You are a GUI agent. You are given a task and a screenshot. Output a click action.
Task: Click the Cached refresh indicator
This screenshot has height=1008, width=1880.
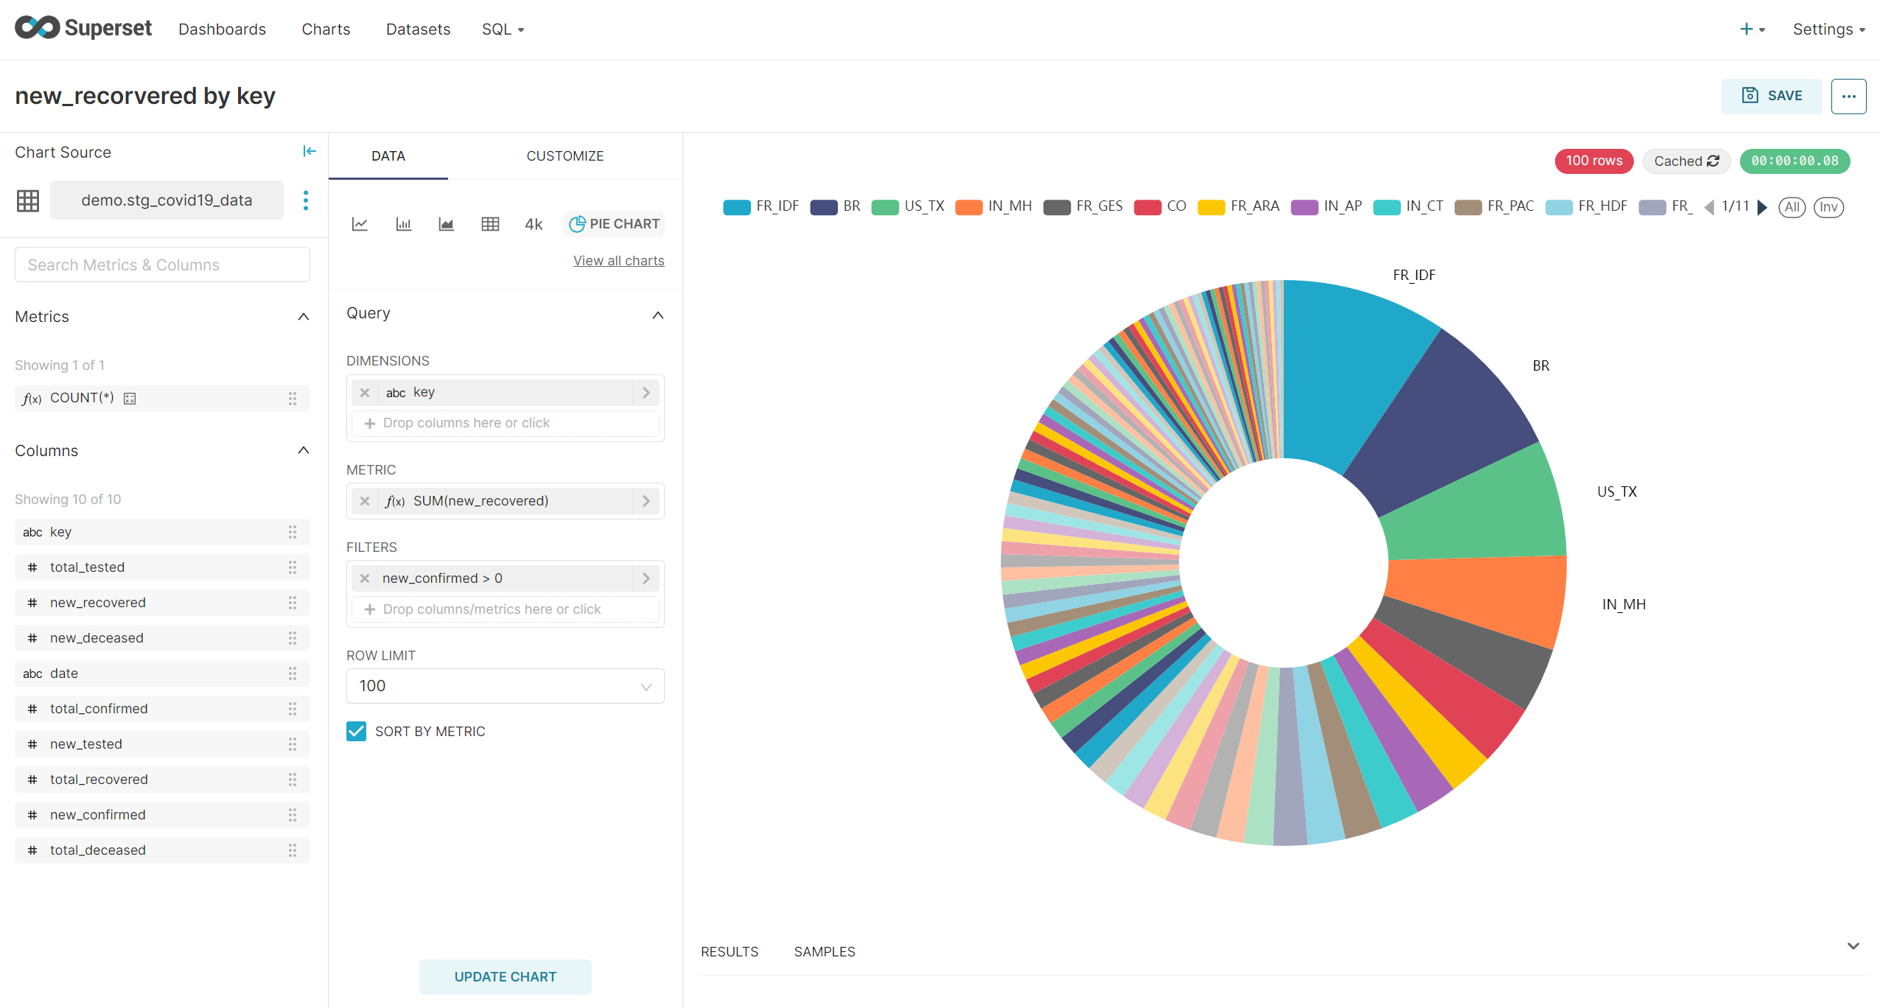coord(1685,161)
